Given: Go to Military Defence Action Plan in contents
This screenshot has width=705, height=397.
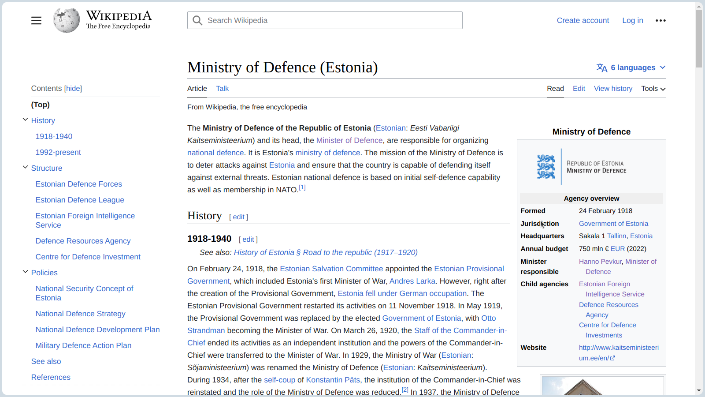Looking at the screenshot, I should click(x=83, y=345).
